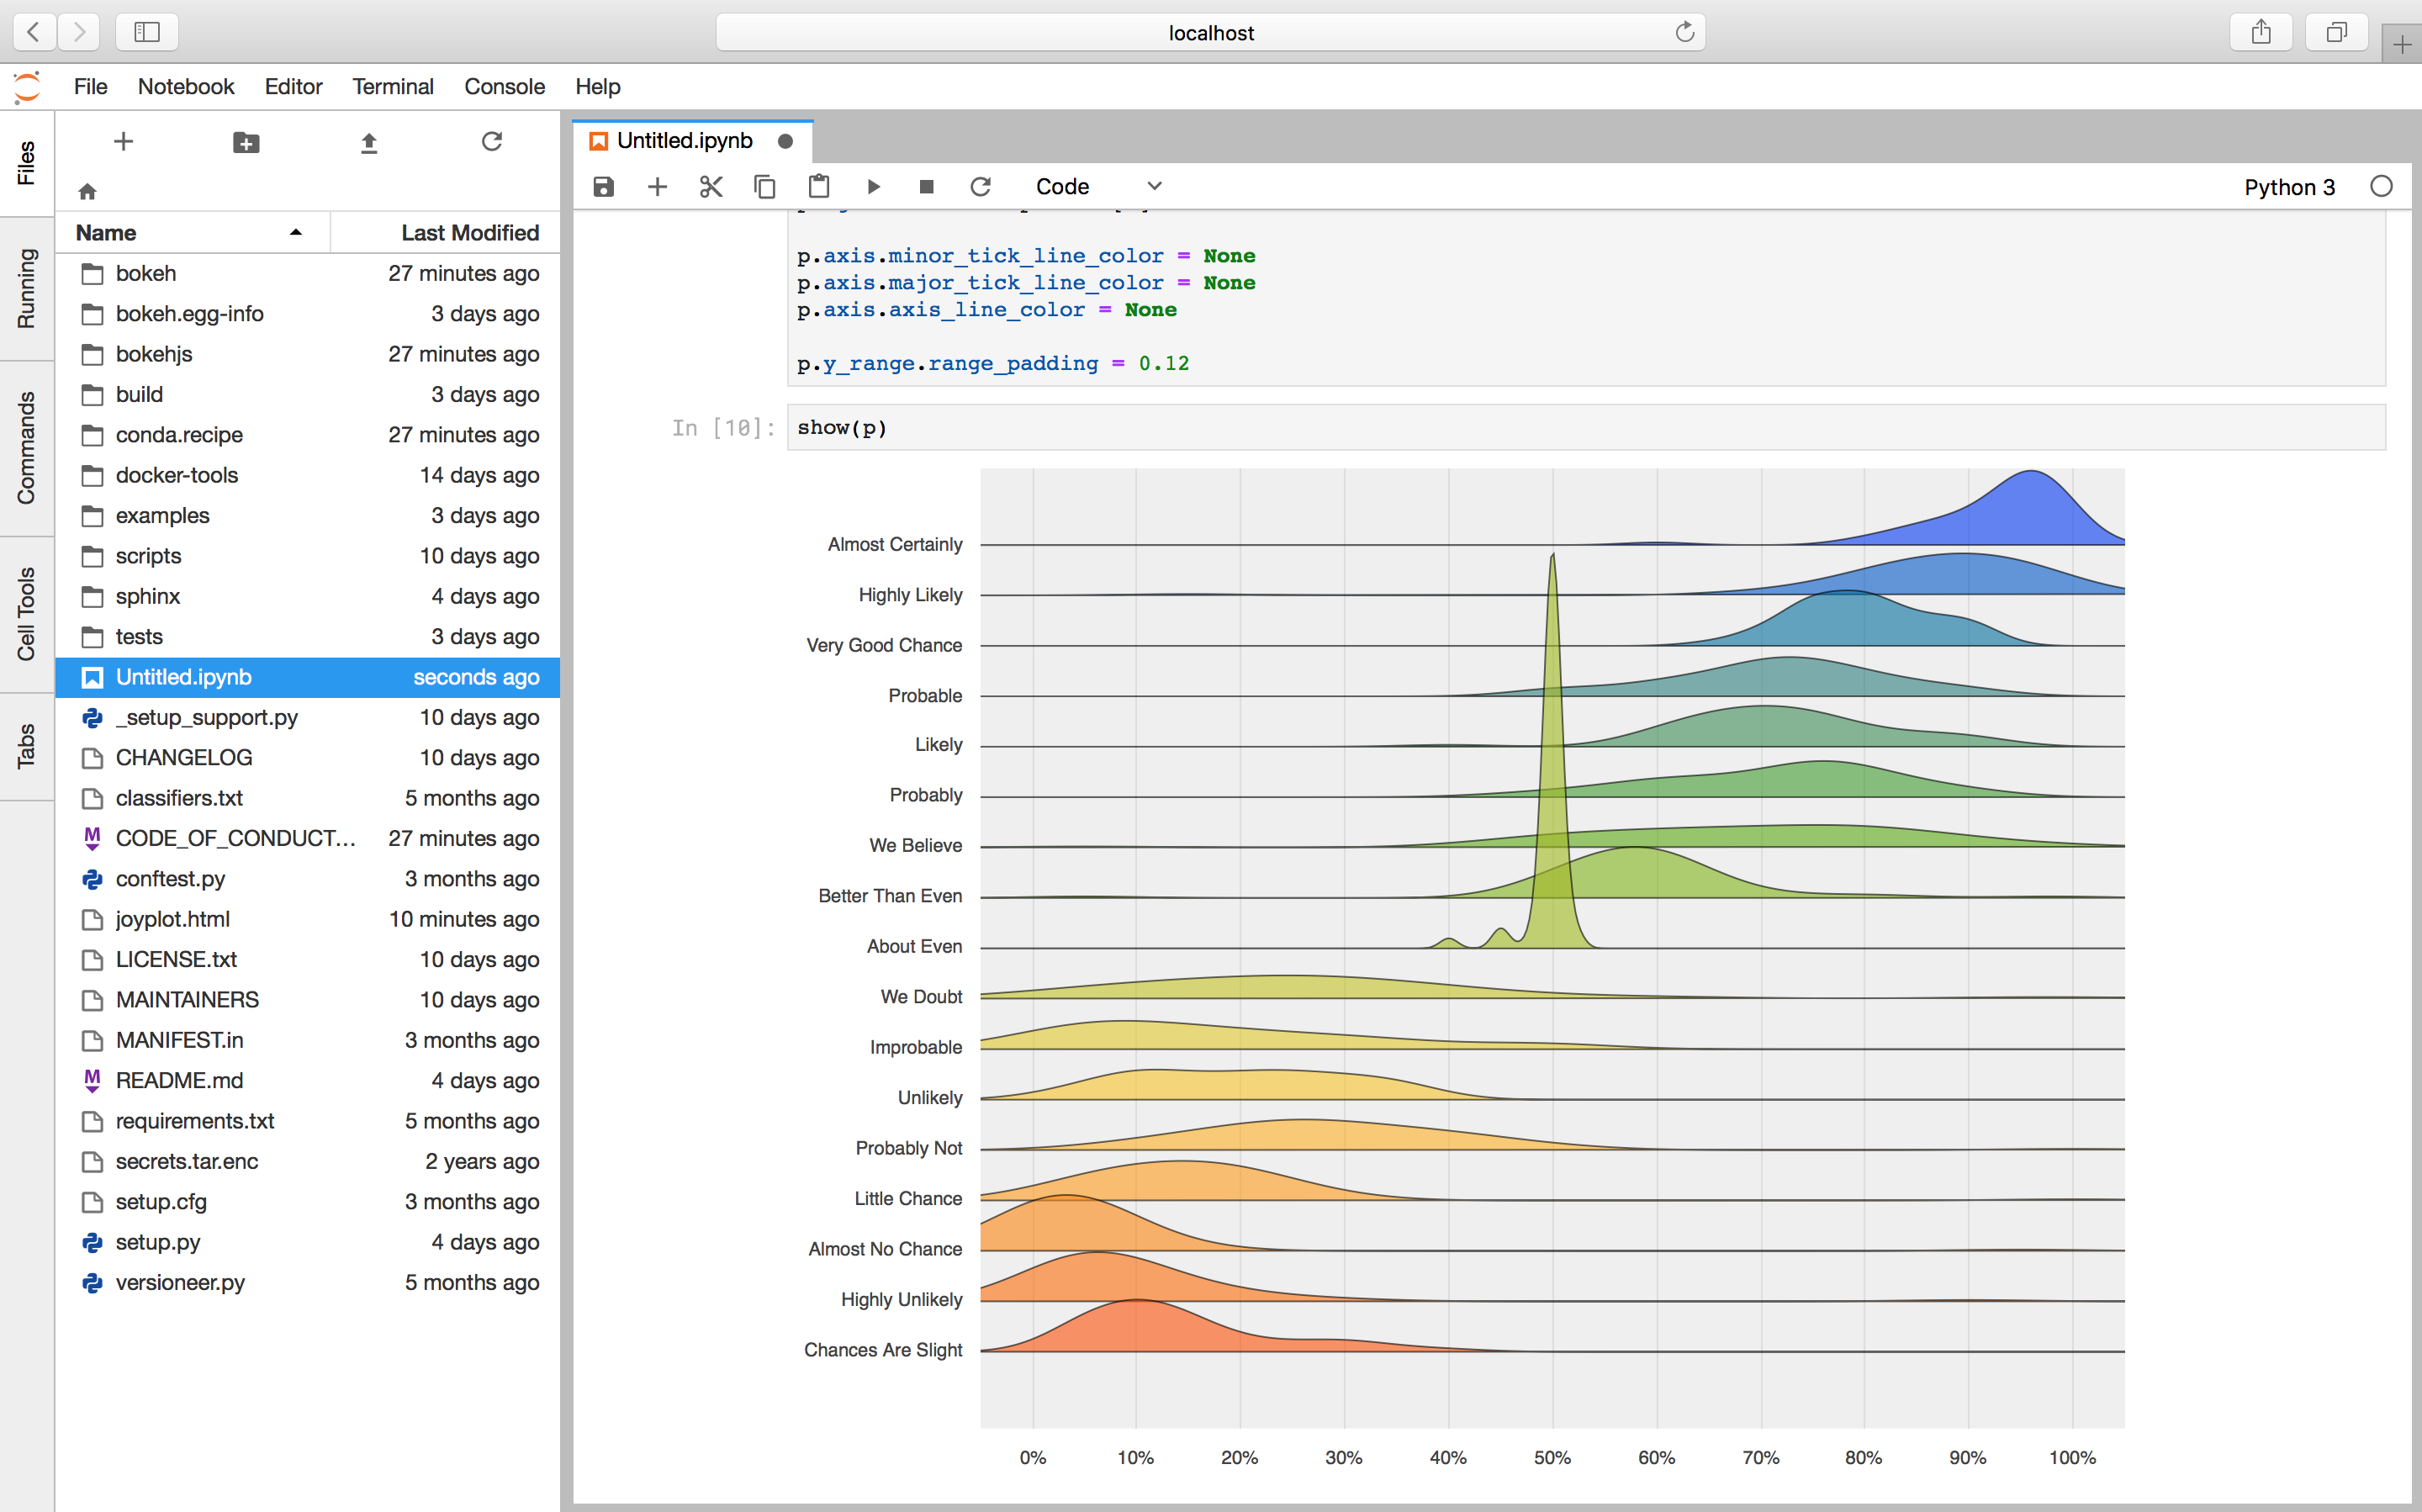
Task: Refresh the file list
Action: 491,142
